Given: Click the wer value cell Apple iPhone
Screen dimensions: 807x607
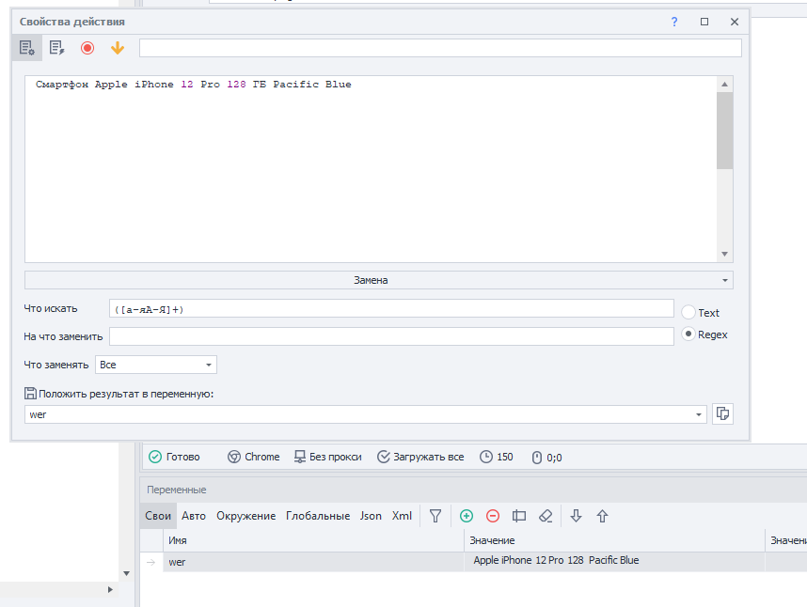Looking at the screenshot, I should (614, 561).
